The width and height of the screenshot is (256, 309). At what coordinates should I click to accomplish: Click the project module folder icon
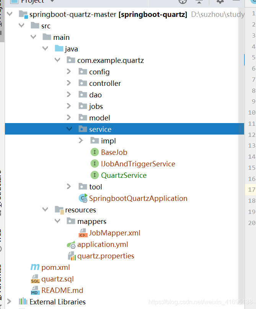[23, 15]
